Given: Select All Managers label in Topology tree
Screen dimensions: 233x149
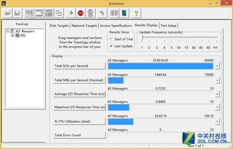Looking at the screenshot, I should [25, 31].
